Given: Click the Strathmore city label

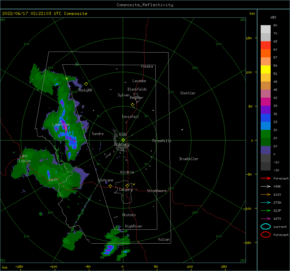Looking at the screenshot, I should click(x=157, y=191).
